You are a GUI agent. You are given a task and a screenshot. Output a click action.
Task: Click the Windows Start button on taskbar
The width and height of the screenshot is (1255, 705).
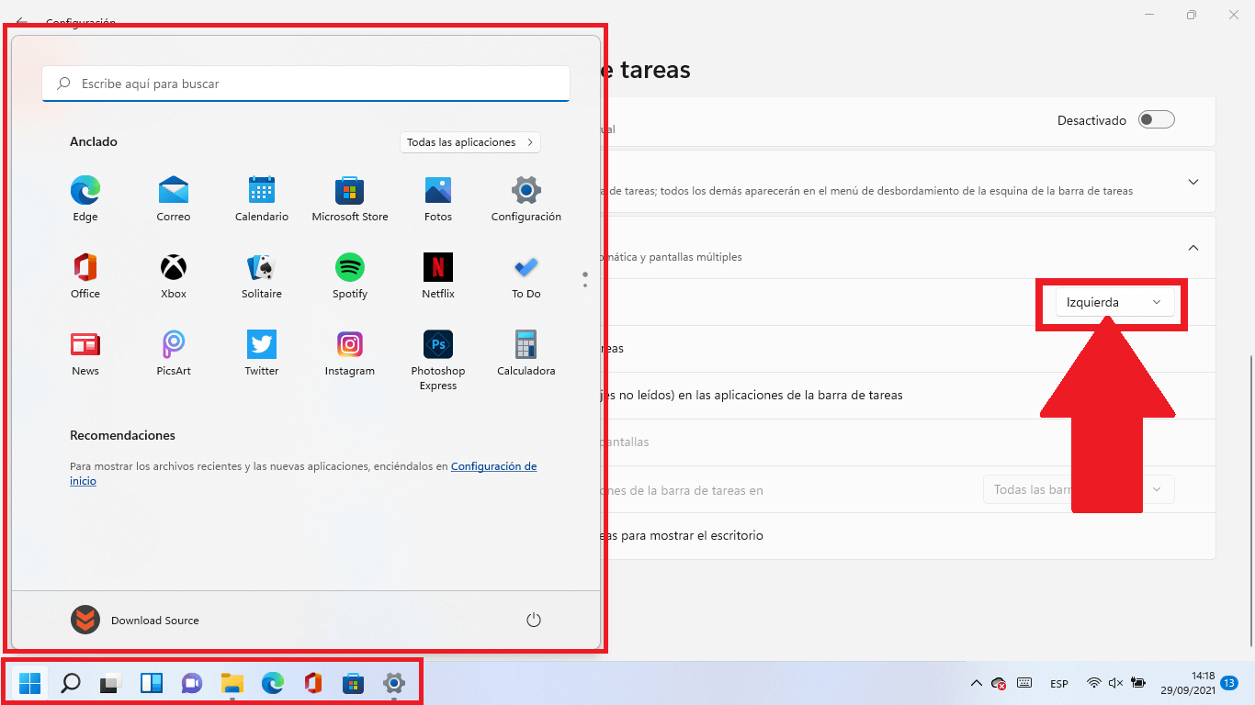click(29, 683)
